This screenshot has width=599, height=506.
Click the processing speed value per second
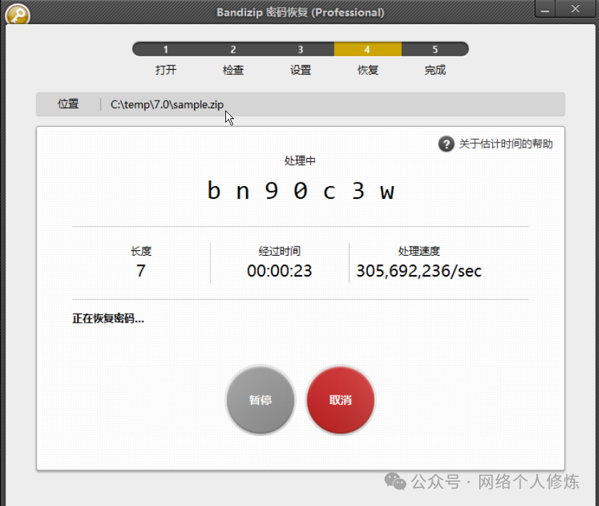pos(419,271)
